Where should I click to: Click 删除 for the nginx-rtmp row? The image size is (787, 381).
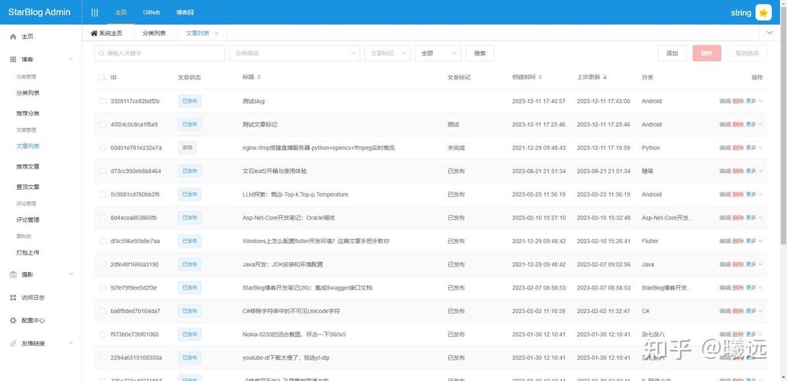pos(738,148)
